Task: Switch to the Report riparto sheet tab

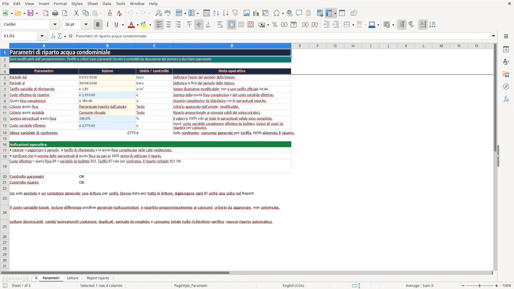Action: click(98, 278)
